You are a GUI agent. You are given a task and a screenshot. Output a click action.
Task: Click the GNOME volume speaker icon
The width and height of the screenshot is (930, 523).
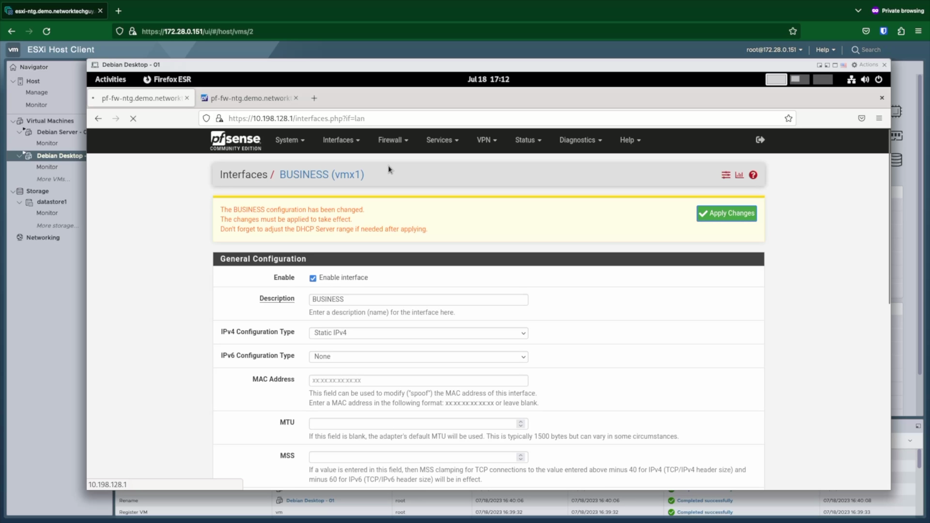pos(865,79)
